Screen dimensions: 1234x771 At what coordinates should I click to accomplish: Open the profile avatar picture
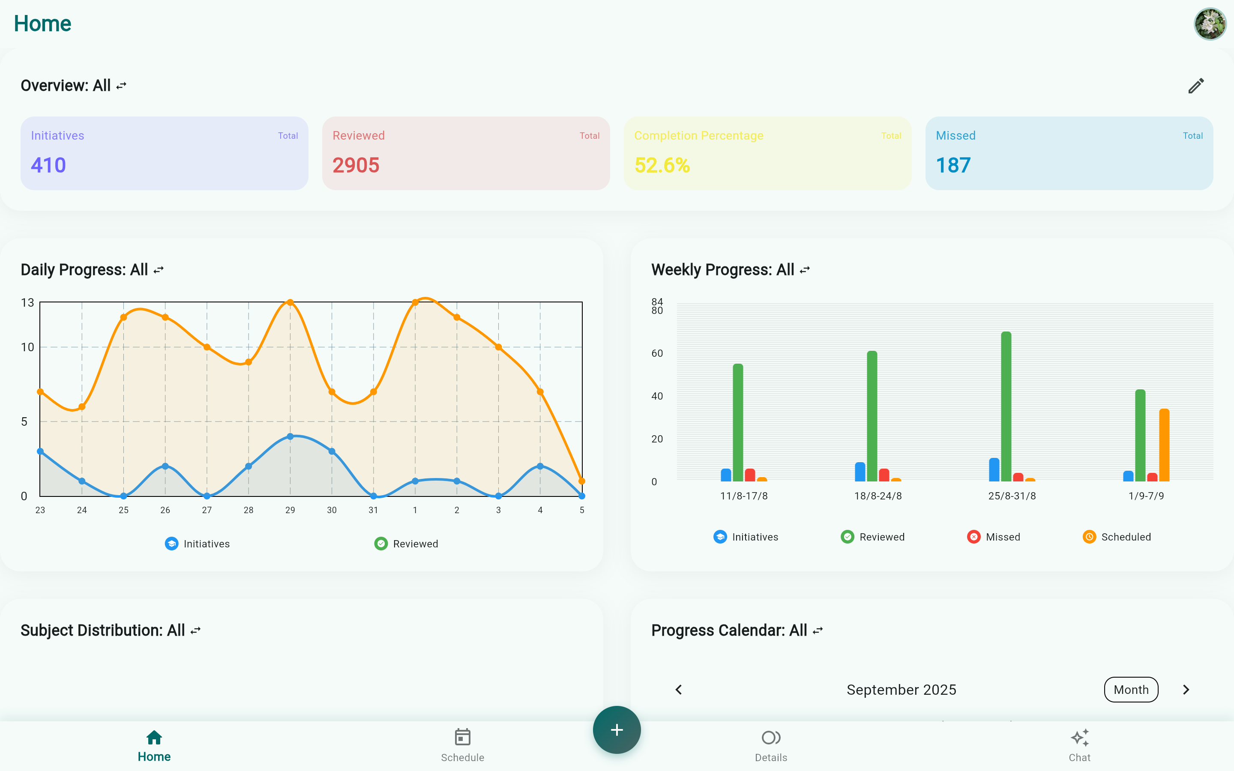pyautogui.click(x=1210, y=24)
